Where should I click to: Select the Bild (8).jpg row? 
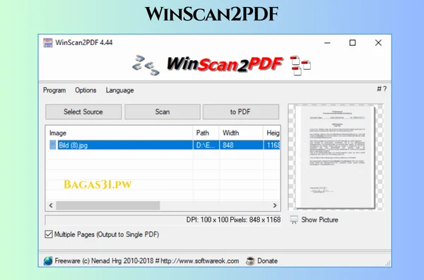tap(165, 145)
